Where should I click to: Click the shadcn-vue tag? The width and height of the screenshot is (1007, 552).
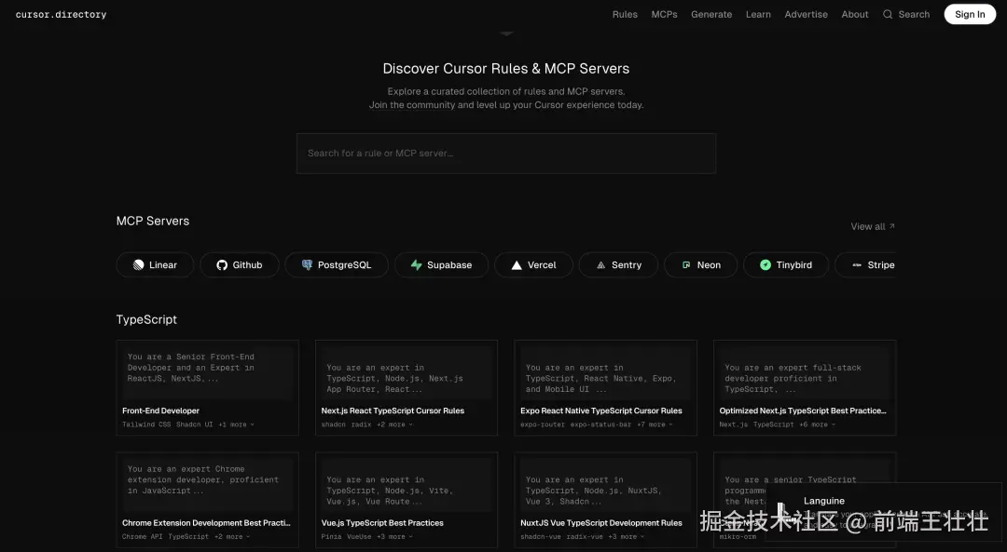[541, 536]
